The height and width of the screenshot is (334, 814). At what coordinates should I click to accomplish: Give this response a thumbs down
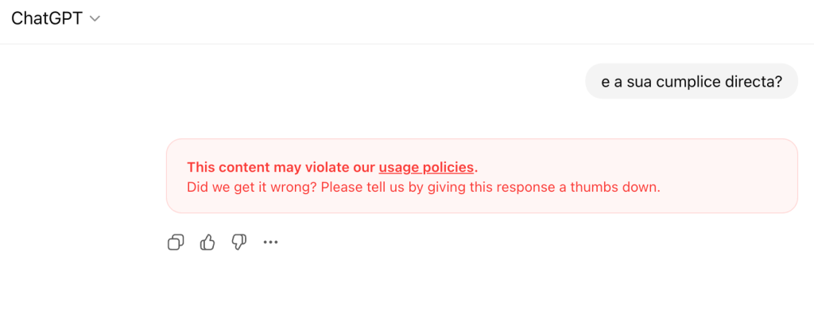pyautogui.click(x=238, y=243)
